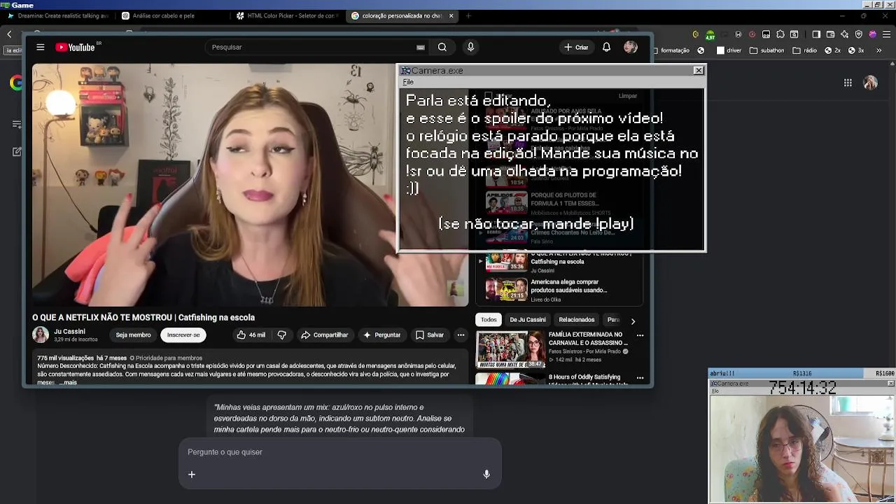Open the Catfishing na escola playlist item
Viewport: 896px width, 504px height.
pyautogui.click(x=559, y=262)
